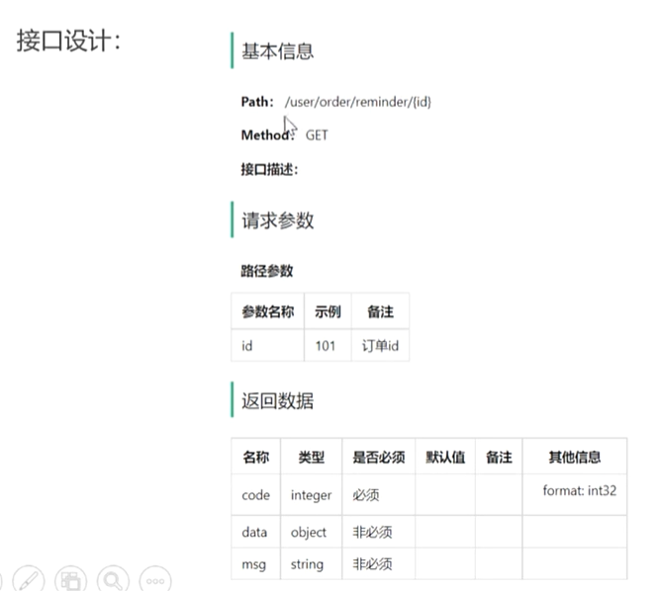Viewport: 659px width, 591px height.
Task: Click the GET method value
Action: click(x=317, y=135)
